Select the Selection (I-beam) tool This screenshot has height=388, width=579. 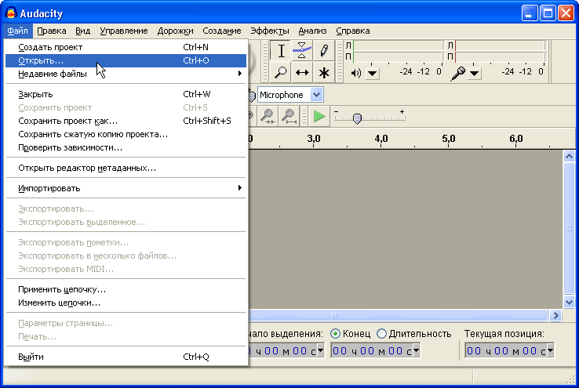coord(281,50)
